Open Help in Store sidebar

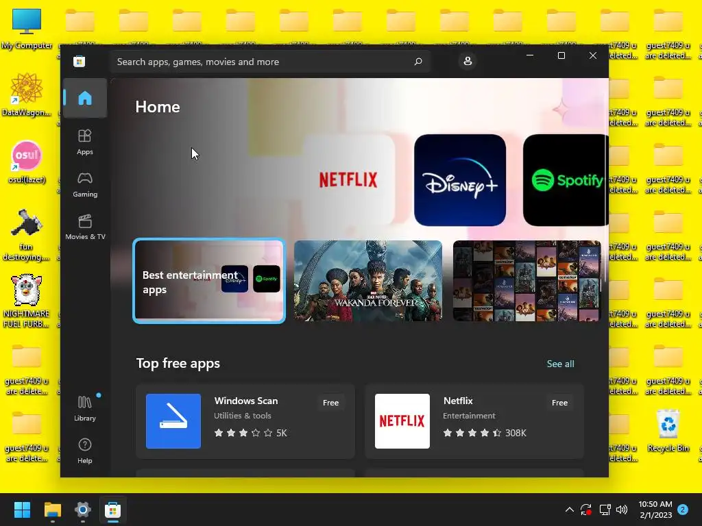84,451
